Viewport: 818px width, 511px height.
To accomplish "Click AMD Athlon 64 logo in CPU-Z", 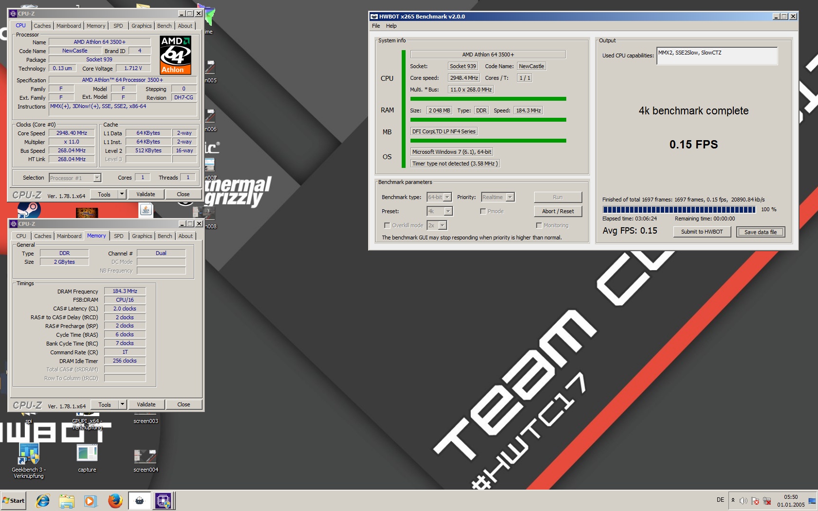I will click(175, 55).
